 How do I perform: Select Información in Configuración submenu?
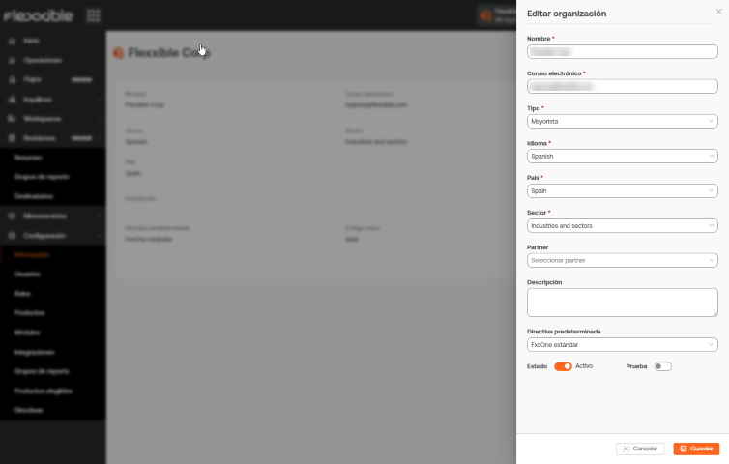32,255
